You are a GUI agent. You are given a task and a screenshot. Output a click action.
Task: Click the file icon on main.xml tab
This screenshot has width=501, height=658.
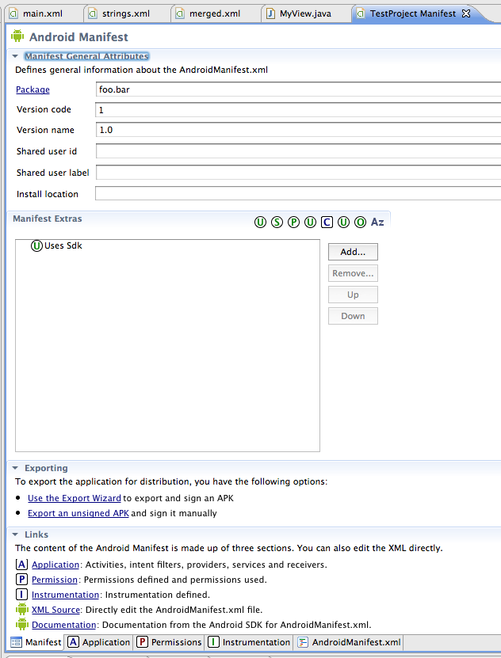[13, 13]
